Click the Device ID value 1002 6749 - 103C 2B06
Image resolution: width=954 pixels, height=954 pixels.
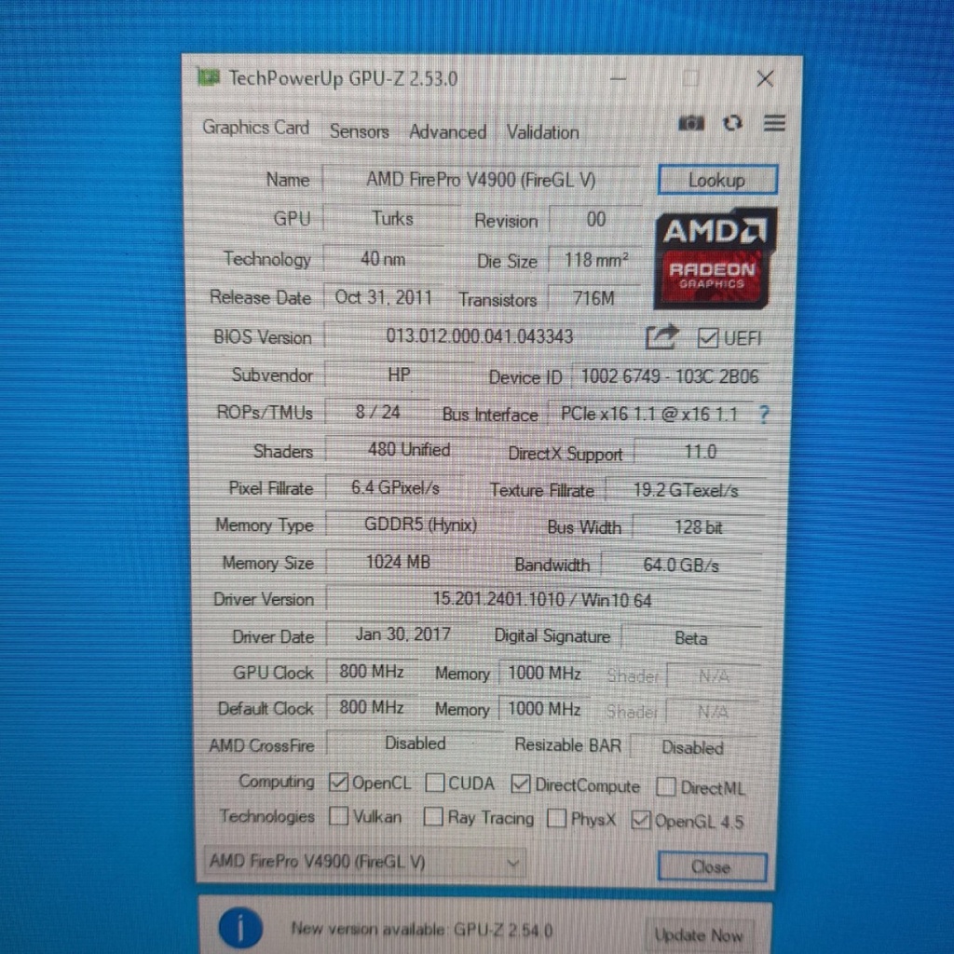669,376
